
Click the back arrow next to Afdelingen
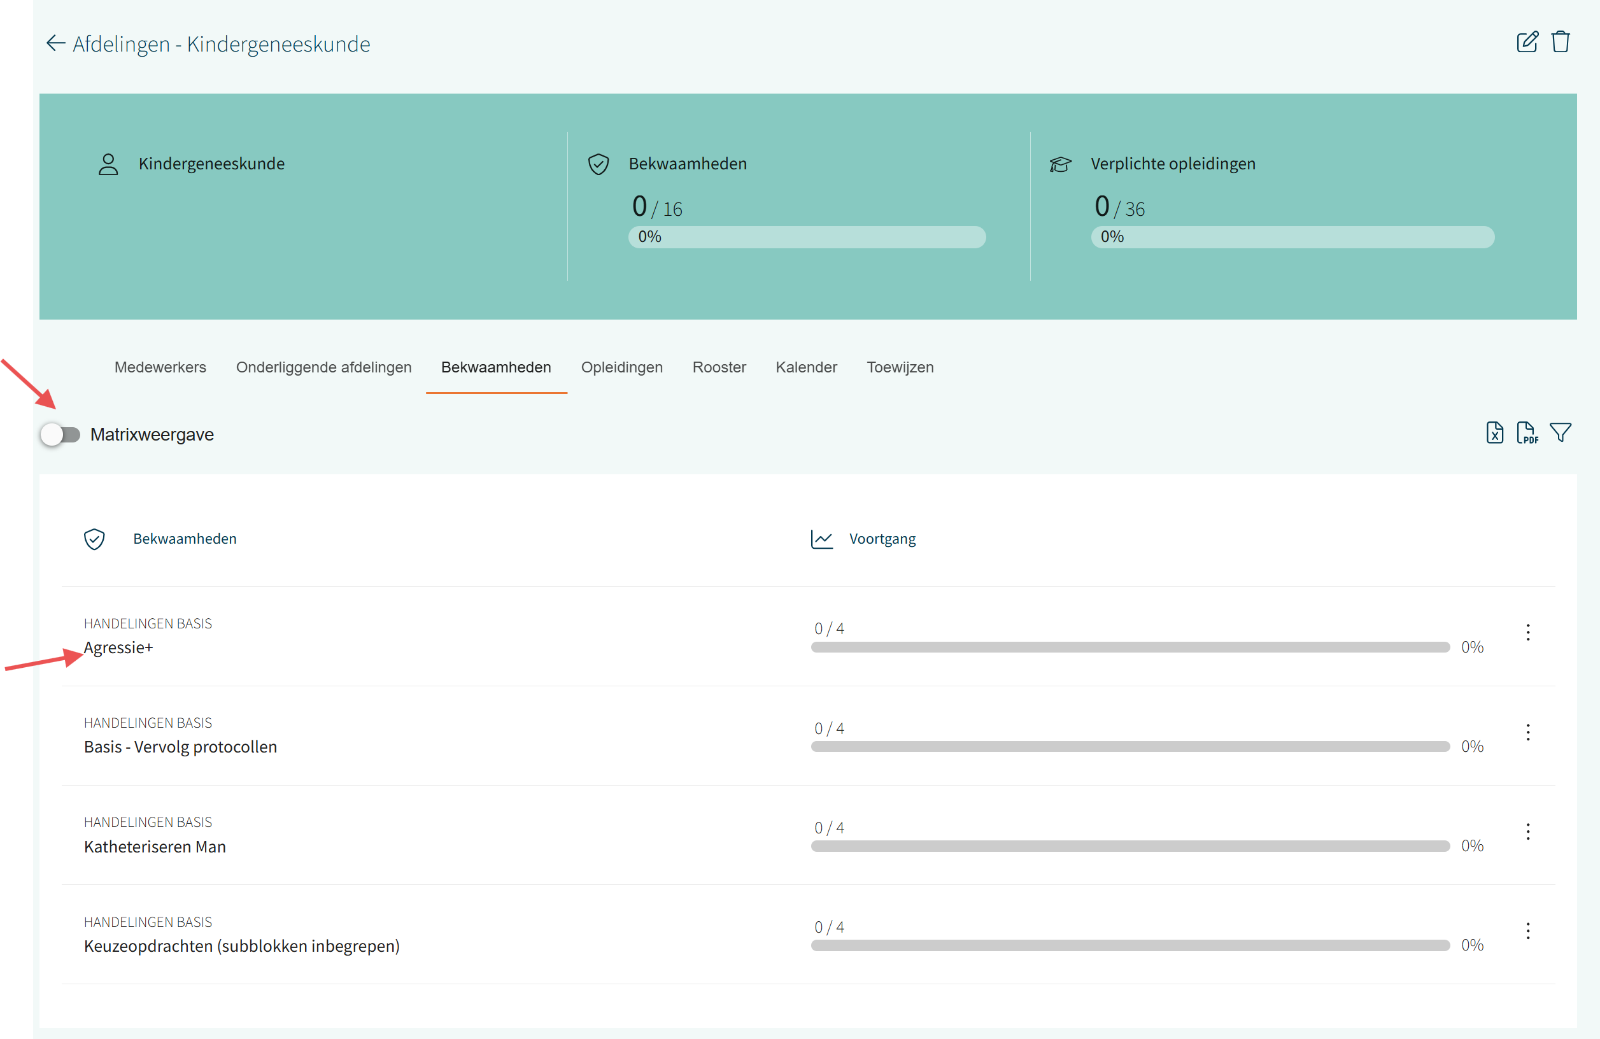tap(55, 44)
